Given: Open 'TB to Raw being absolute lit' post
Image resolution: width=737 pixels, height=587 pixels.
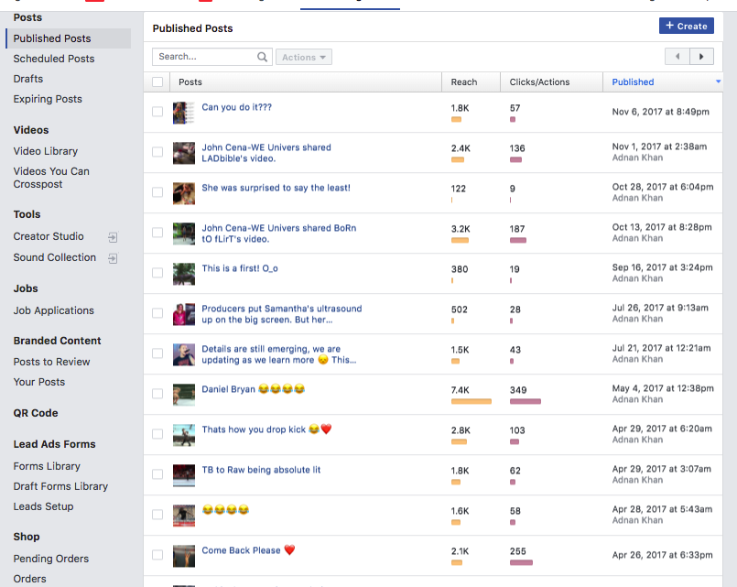Looking at the screenshot, I should click(261, 470).
